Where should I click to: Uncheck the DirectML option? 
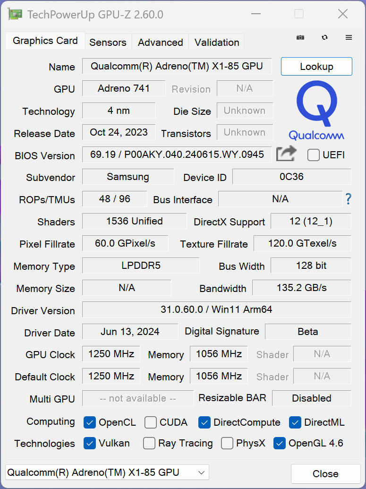(x=295, y=422)
